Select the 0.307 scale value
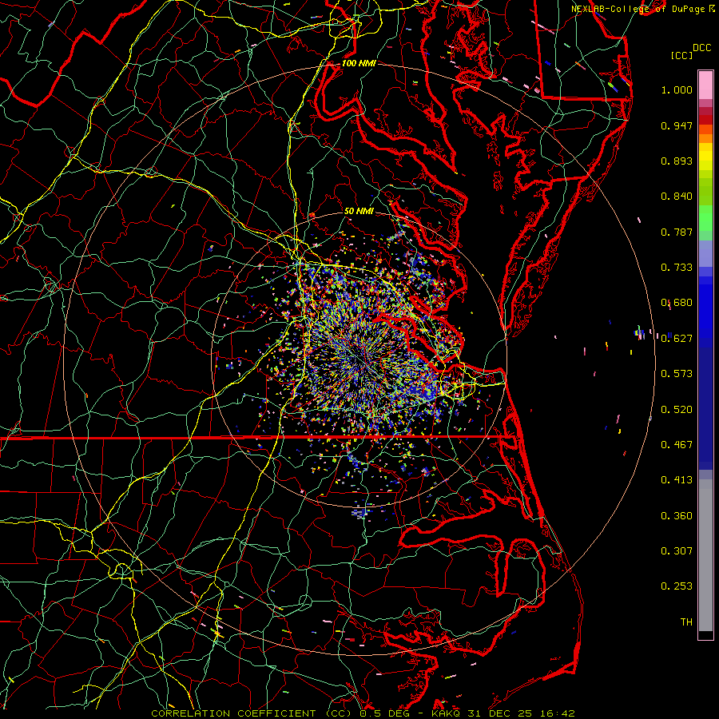This screenshot has width=719, height=719. 677,551
